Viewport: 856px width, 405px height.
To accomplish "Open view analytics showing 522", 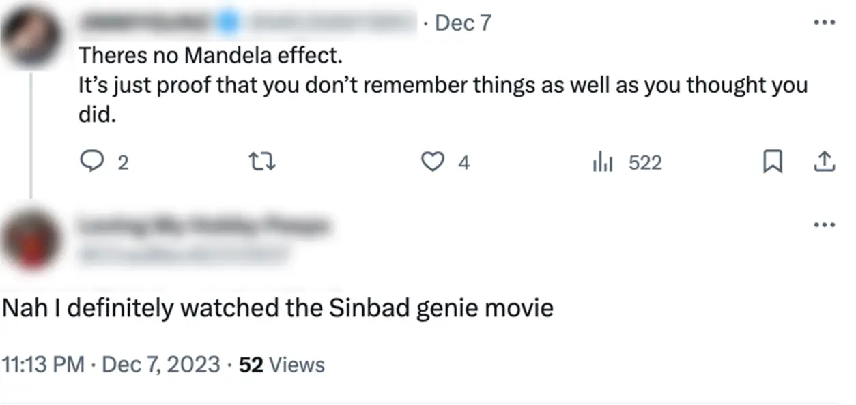I will point(627,162).
